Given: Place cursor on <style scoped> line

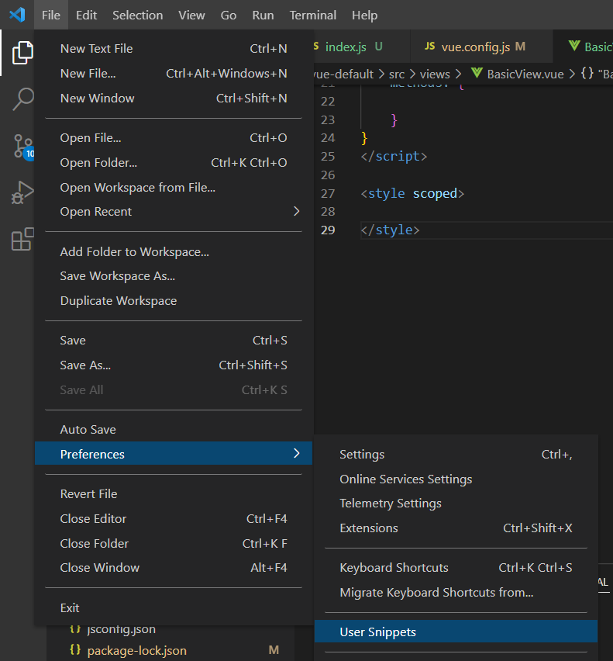Looking at the screenshot, I should coord(412,193).
